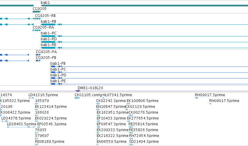This screenshot has width=248, height=146.
Task: Select LD28463.5prime EST label
Action: tap(22, 124)
